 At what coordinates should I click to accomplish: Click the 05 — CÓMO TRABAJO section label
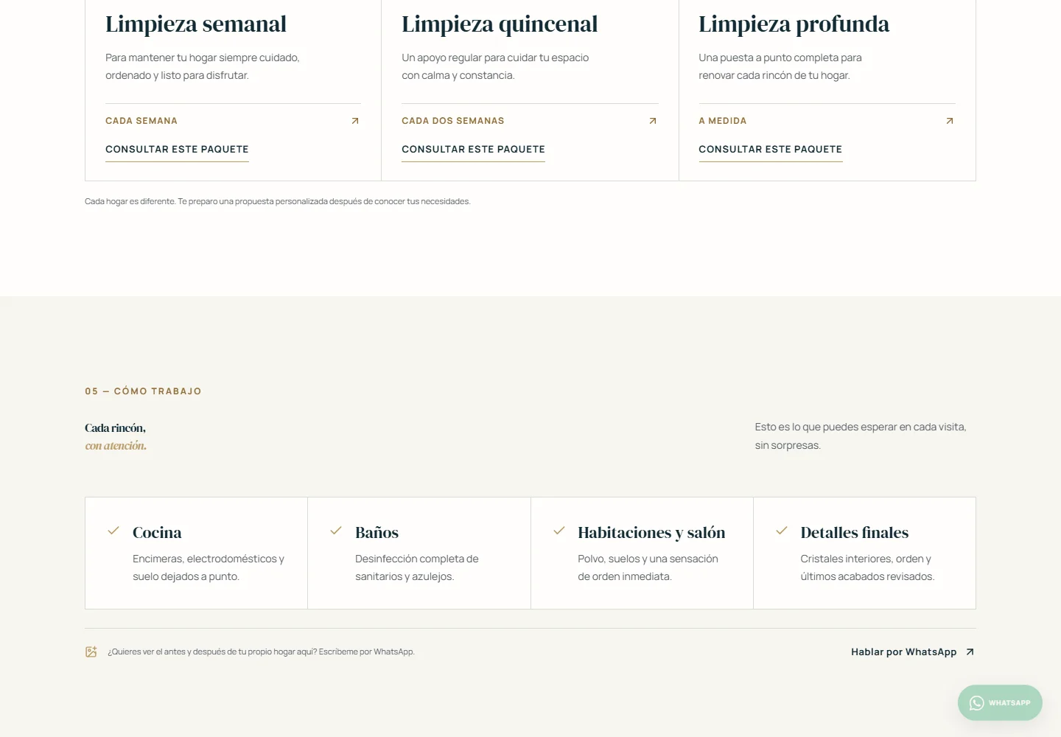point(143,391)
